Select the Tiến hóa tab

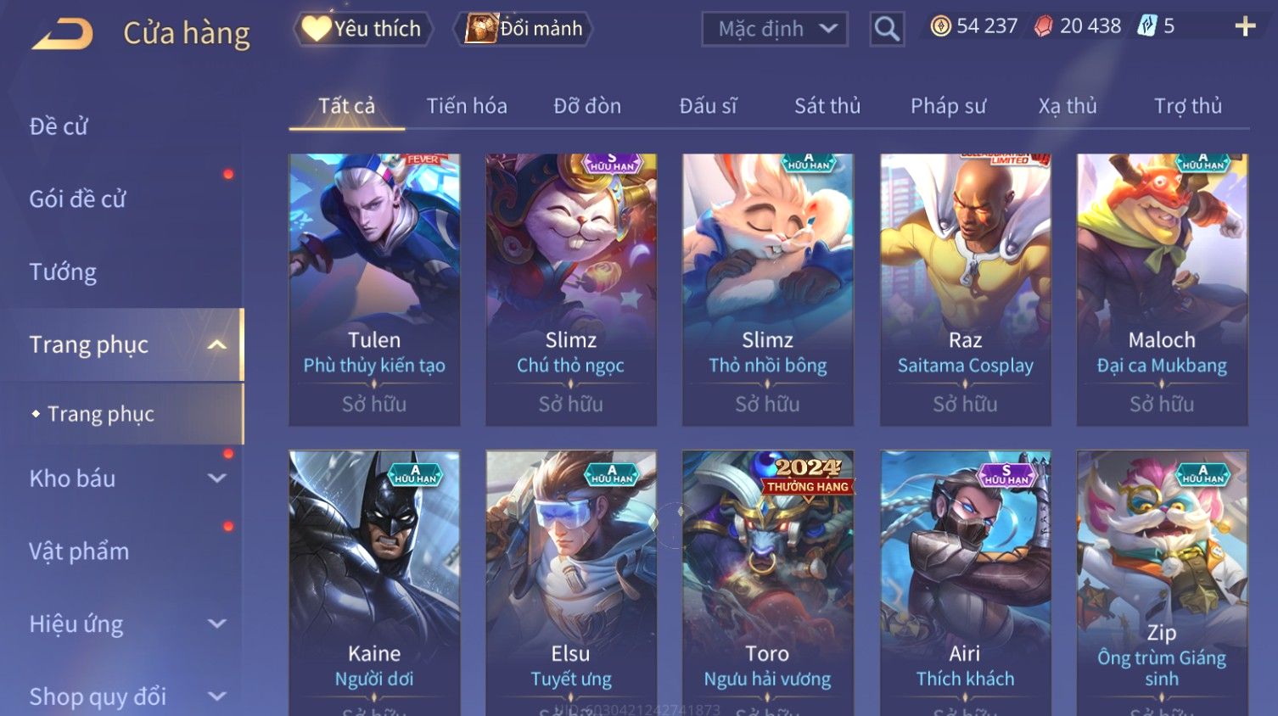(x=467, y=106)
